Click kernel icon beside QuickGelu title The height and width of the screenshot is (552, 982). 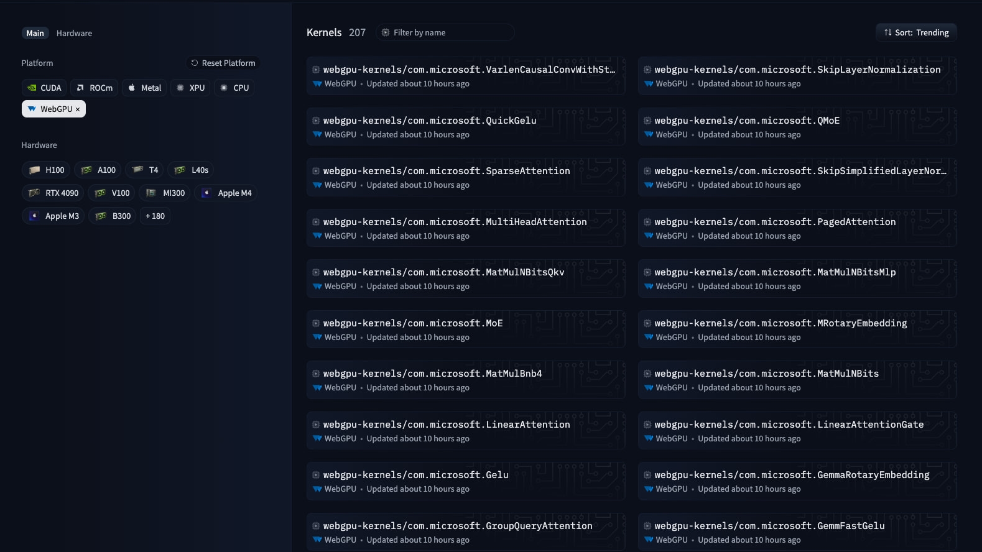(x=316, y=121)
